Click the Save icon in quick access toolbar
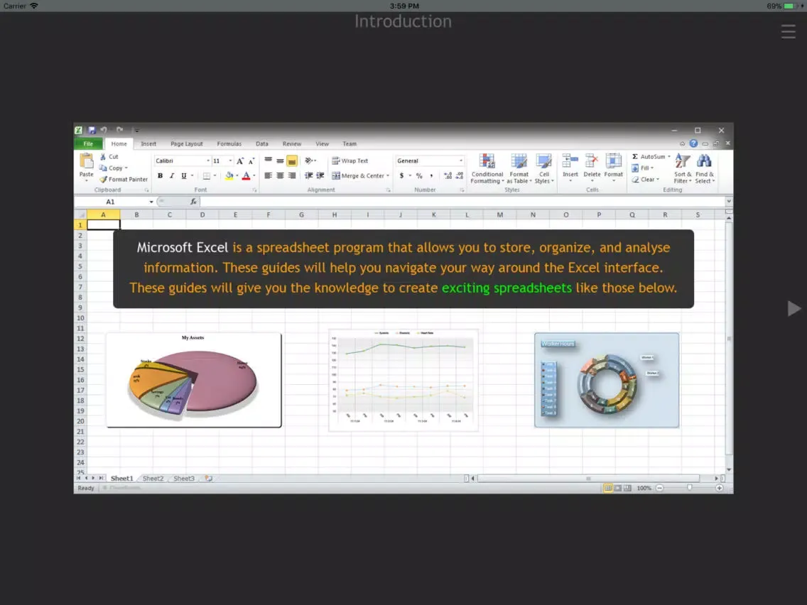This screenshot has width=807, height=605. pyautogui.click(x=92, y=130)
